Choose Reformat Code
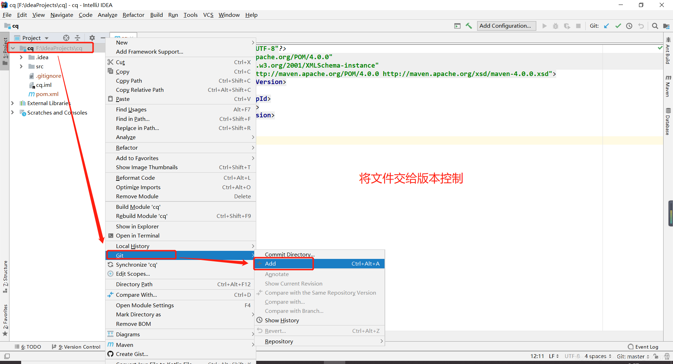 click(181, 178)
